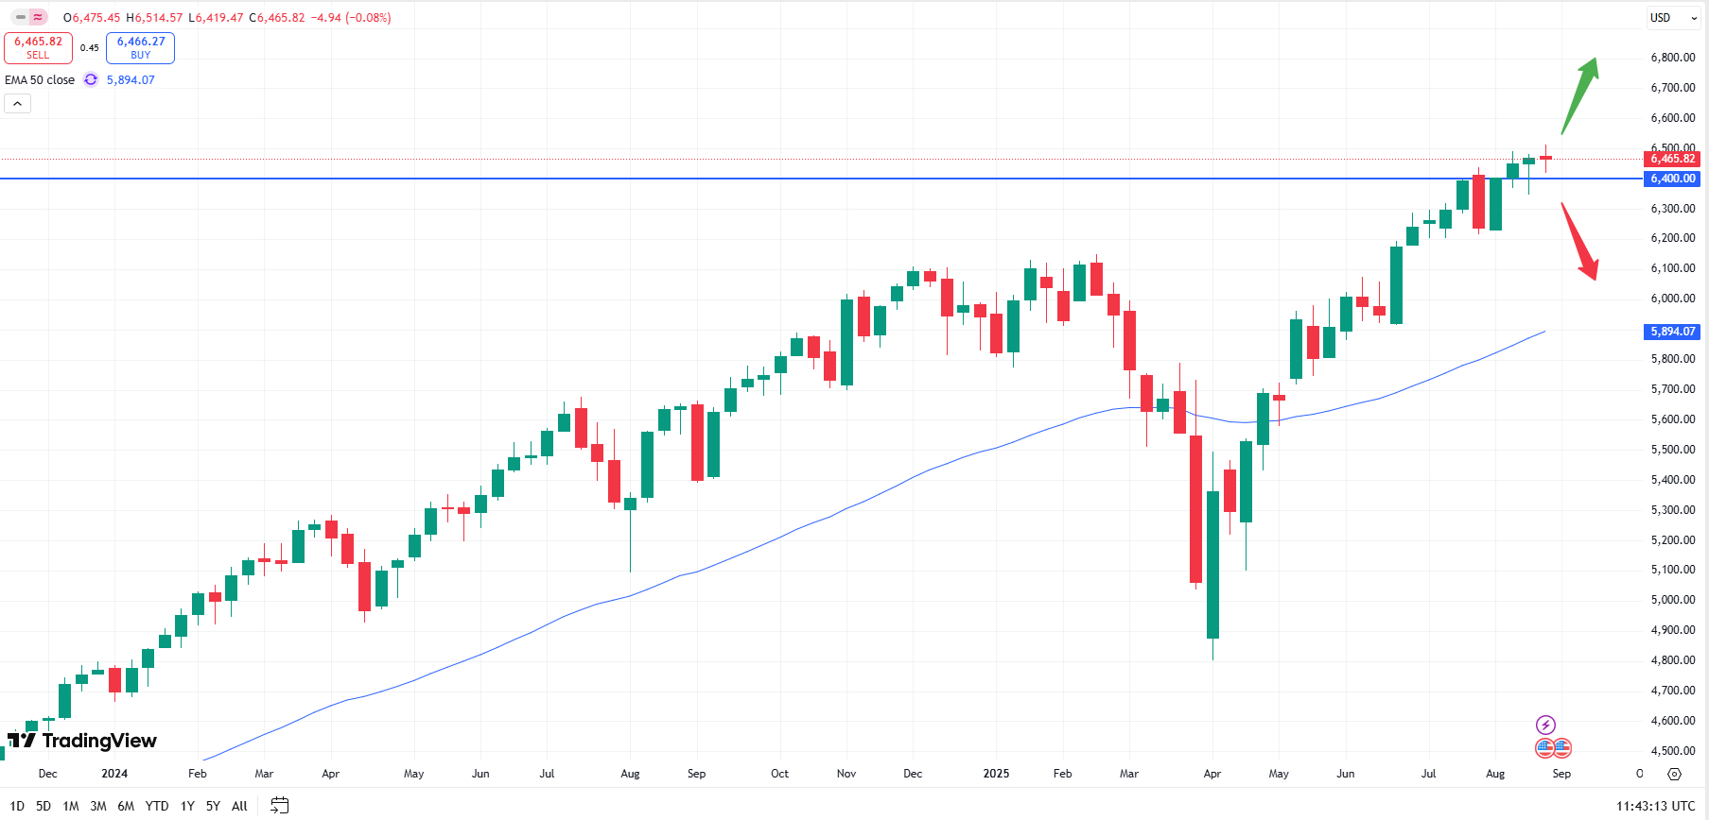Click the blue 6,400.00 horizontal line price label
This screenshot has width=1709, height=820.
pos(1672,179)
